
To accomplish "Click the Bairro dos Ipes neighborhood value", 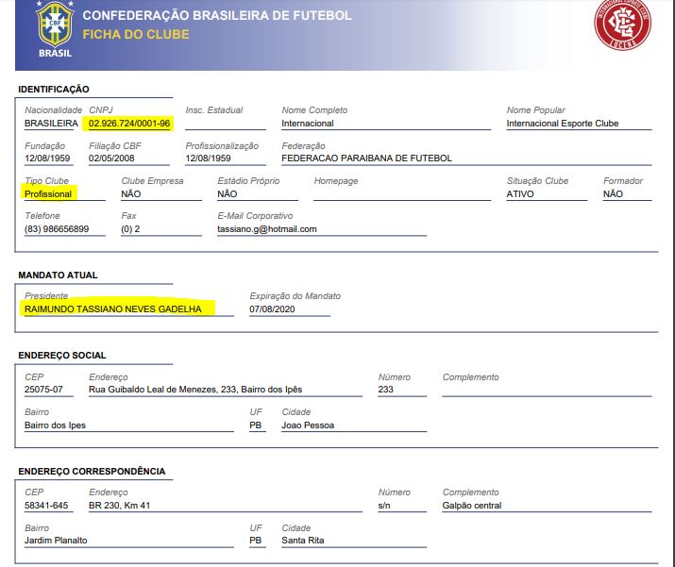I will (x=55, y=425).
